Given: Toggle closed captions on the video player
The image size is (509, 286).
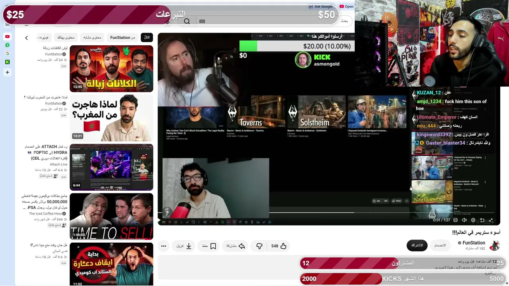Looking at the screenshot, I should pos(456,220).
